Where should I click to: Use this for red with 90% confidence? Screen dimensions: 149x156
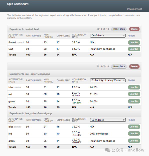pyautogui.click(x=134, y=133)
